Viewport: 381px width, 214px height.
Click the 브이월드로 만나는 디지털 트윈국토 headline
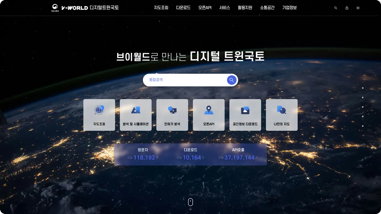[x=190, y=56]
